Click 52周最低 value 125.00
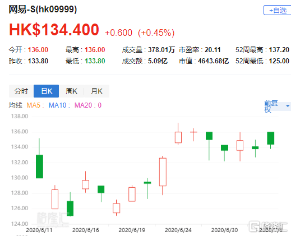Screen dimensions: 291x236 point(279,61)
